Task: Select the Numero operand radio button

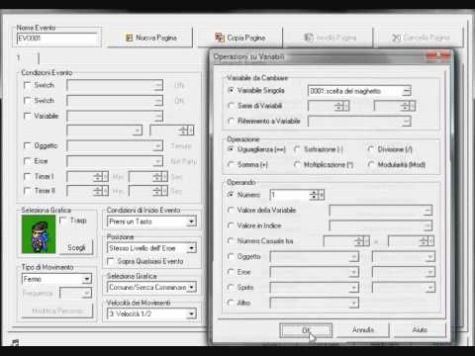Action: point(231,195)
